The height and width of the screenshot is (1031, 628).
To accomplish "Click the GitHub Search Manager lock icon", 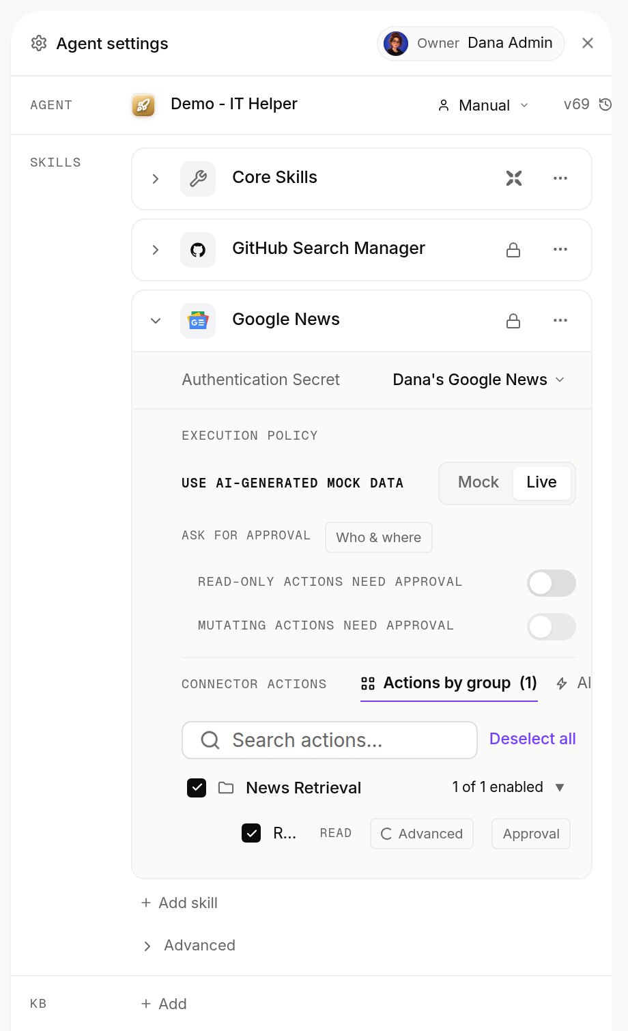I will click(x=513, y=250).
